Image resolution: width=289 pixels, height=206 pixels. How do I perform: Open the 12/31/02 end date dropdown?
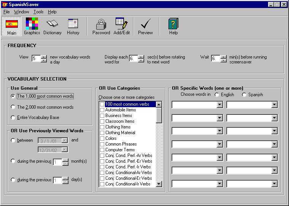65,150
